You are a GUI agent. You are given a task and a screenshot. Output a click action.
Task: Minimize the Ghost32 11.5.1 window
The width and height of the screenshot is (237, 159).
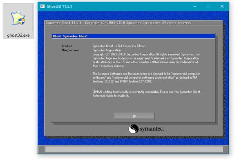pyautogui.click(x=195, y=7)
